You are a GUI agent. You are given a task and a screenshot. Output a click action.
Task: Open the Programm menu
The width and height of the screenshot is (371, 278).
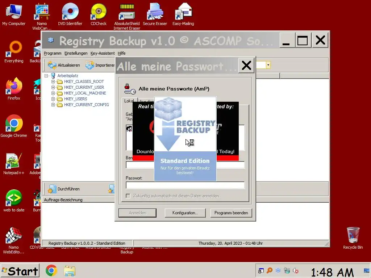[x=53, y=53]
